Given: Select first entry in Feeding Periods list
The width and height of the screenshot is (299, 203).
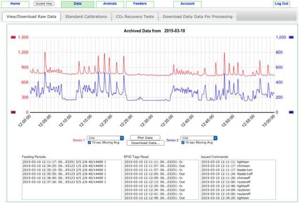Looking at the screenshot, I should pyautogui.click(x=64, y=161).
